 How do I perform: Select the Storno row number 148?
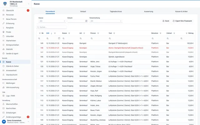pyautogui.click(x=42, y=48)
